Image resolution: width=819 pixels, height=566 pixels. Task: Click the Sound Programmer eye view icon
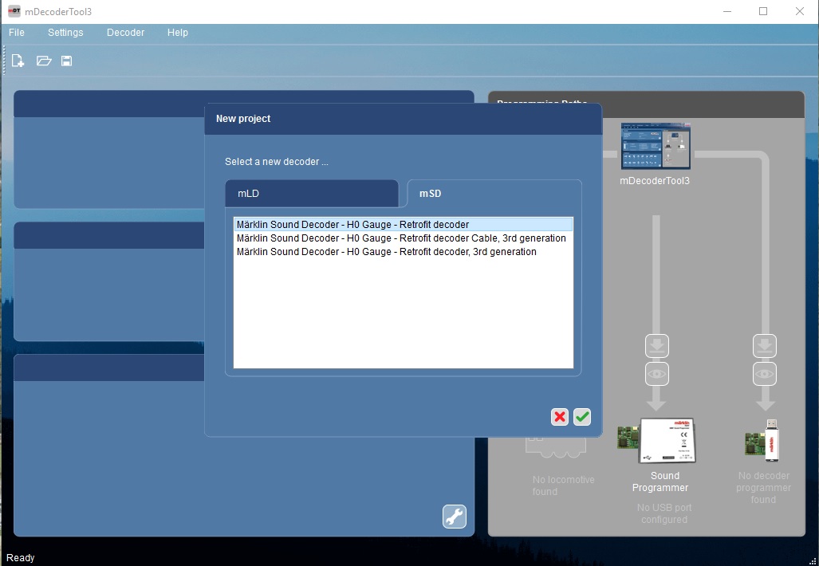657,374
